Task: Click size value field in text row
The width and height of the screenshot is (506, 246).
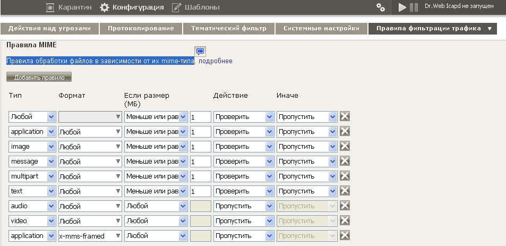Action: click(x=200, y=191)
